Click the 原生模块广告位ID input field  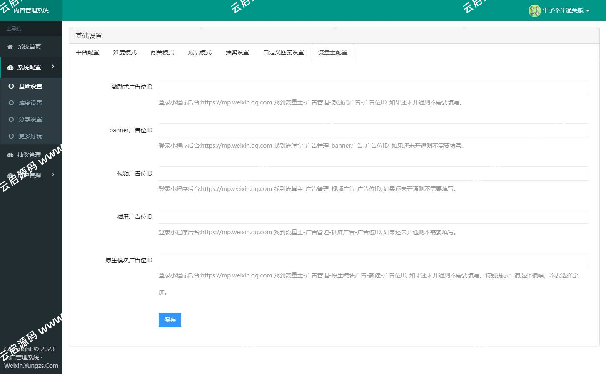coord(373,260)
